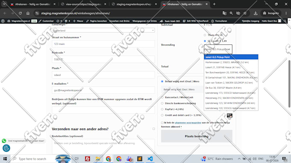
Task: Pick Hortensialaan 2, 5582CL WAALRE pickup point
Action: coord(231,62)
